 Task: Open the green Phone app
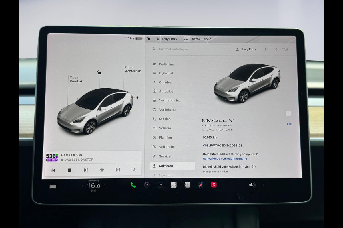(133, 185)
